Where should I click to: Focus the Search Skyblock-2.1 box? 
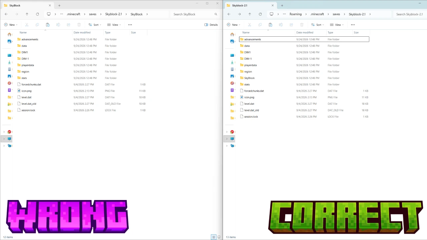[x=410, y=14]
